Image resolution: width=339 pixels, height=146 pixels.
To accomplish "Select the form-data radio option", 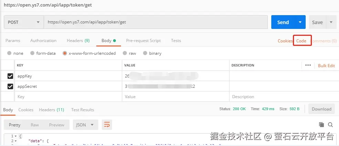I will 32,53.
